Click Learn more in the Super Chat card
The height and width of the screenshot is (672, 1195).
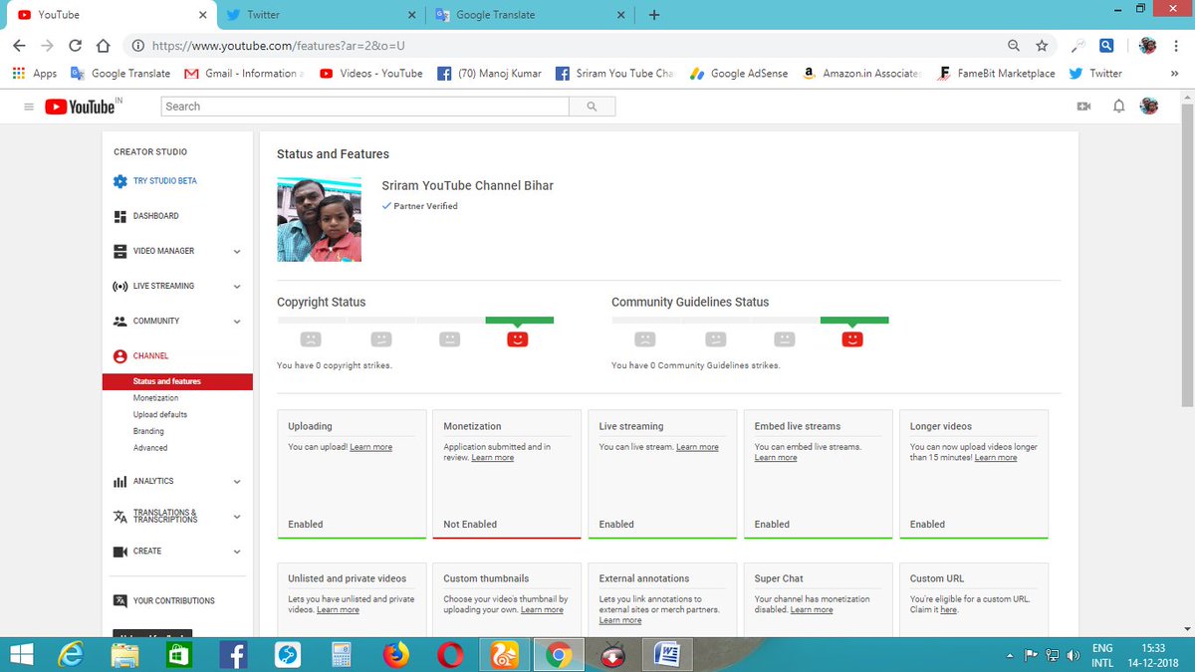tap(812, 610)
